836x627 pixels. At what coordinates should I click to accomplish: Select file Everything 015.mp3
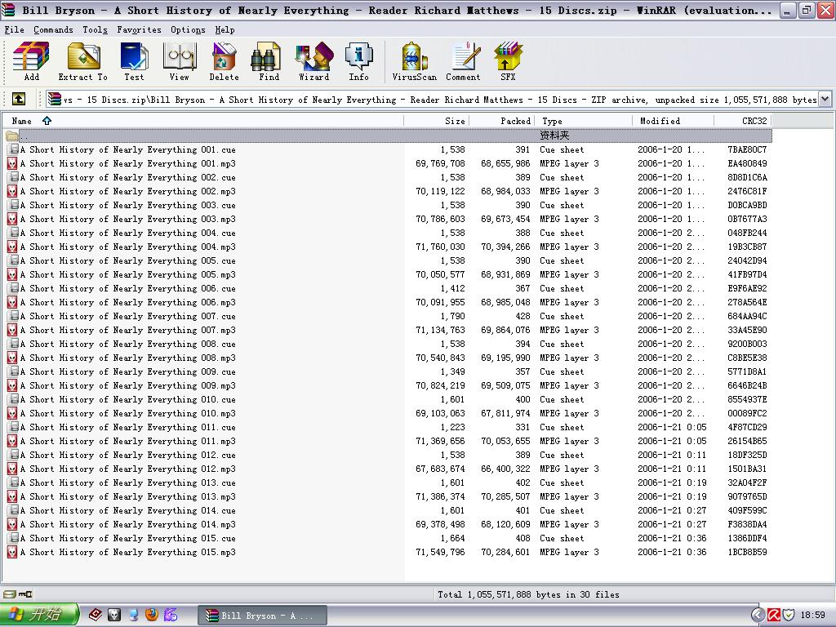click(x=127, y=552)
